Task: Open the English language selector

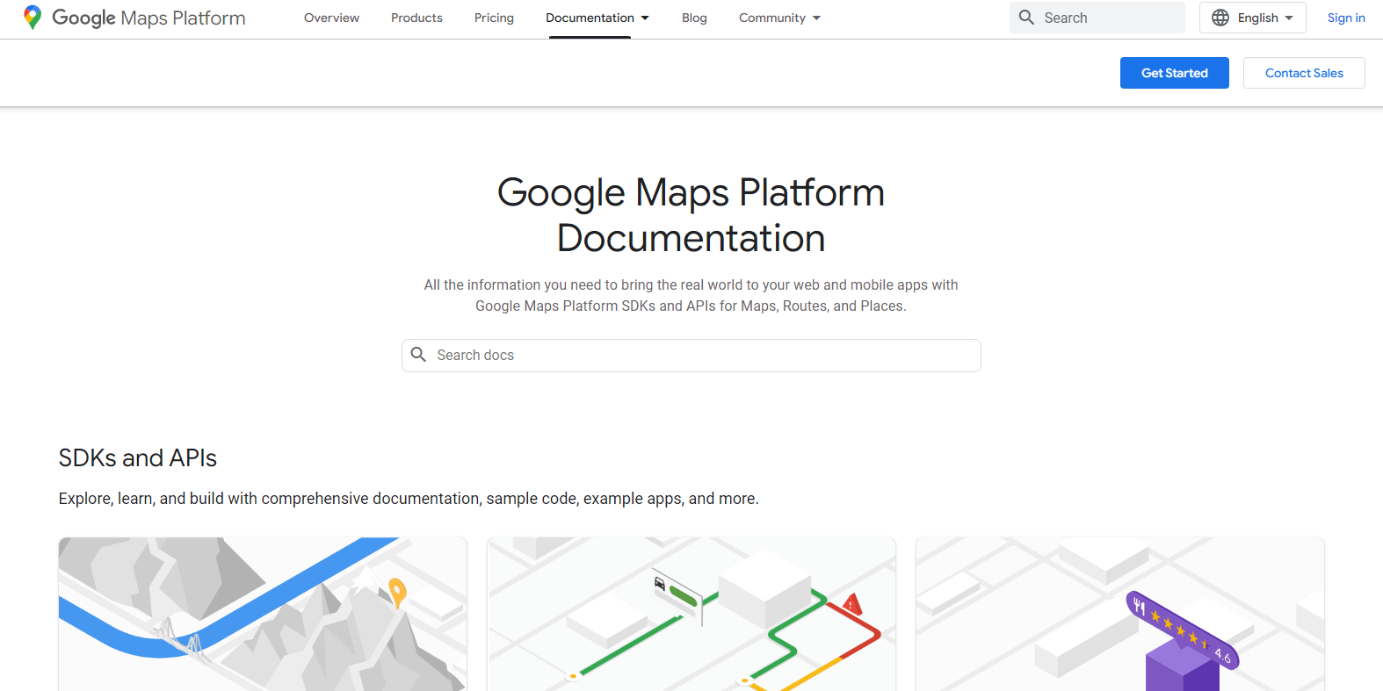Action: pyautogui.click(x=1253, y=18)
